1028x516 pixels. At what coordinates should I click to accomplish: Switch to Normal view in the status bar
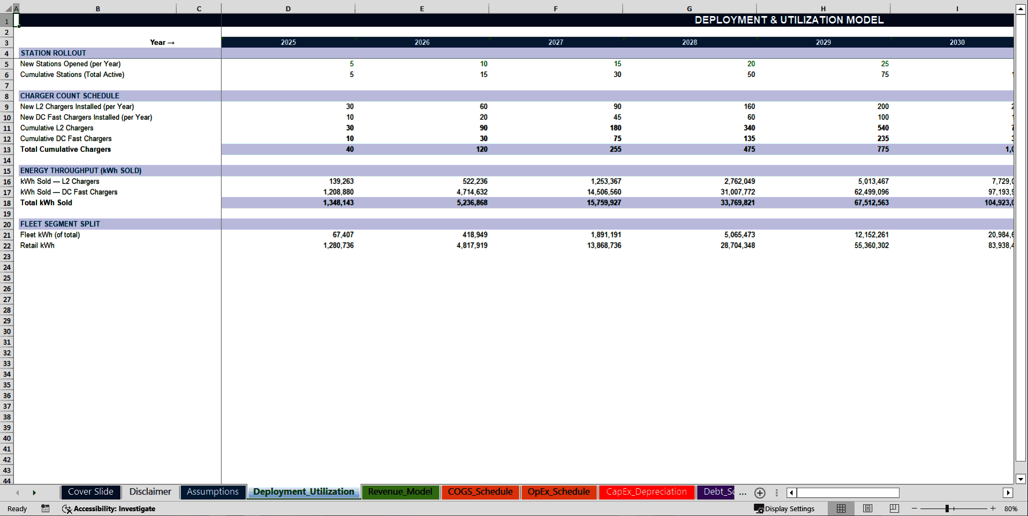(840, 509)
